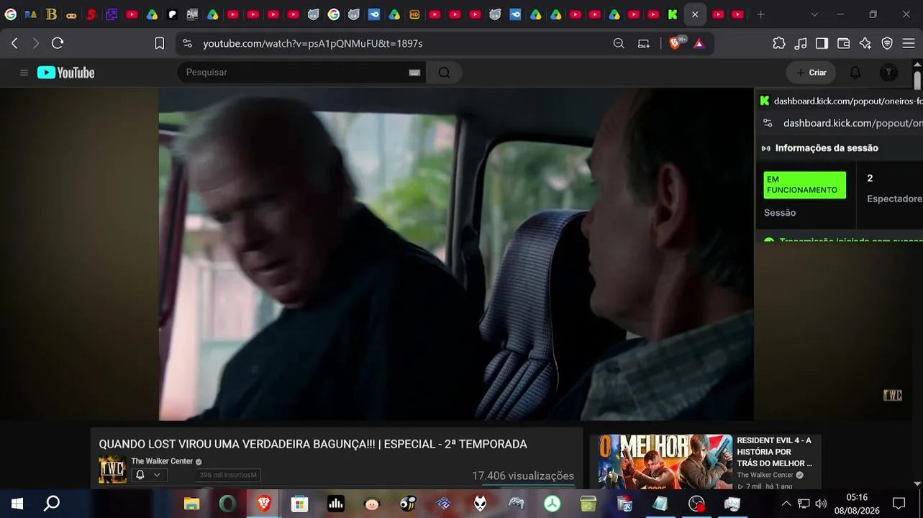Open the equalizer bars app on taskbar
This screenshot has height=518, width=923.
pos(336,504)
